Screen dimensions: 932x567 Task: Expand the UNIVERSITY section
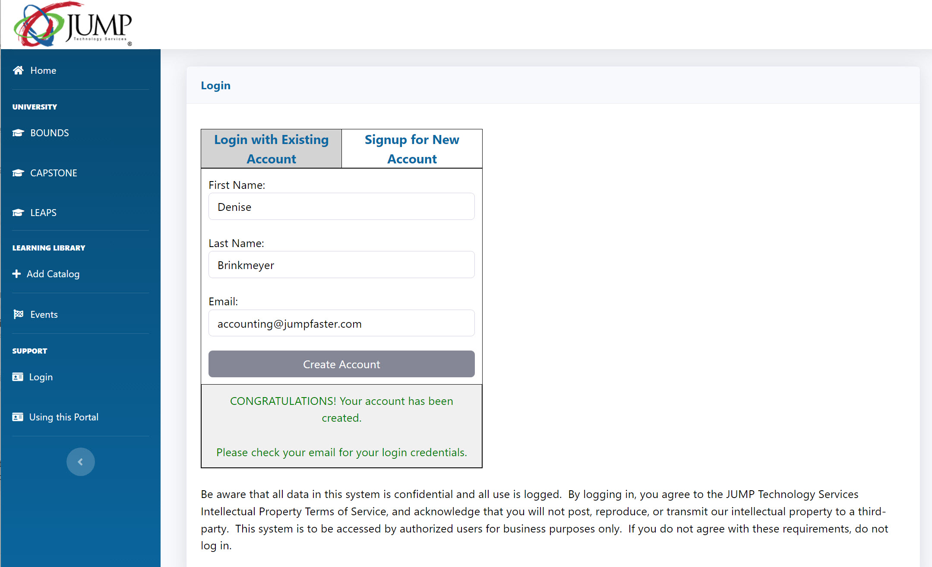pyautogui.click(x=35, y=107)
